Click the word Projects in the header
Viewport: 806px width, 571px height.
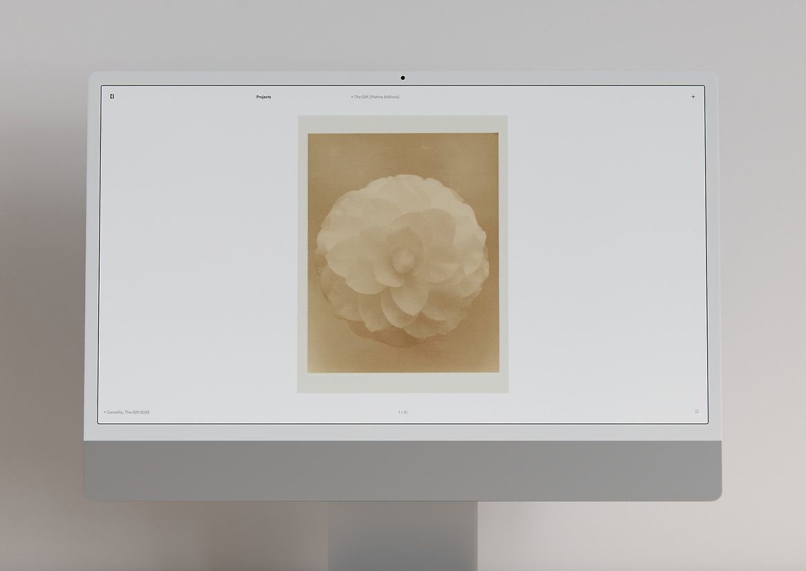264,97
